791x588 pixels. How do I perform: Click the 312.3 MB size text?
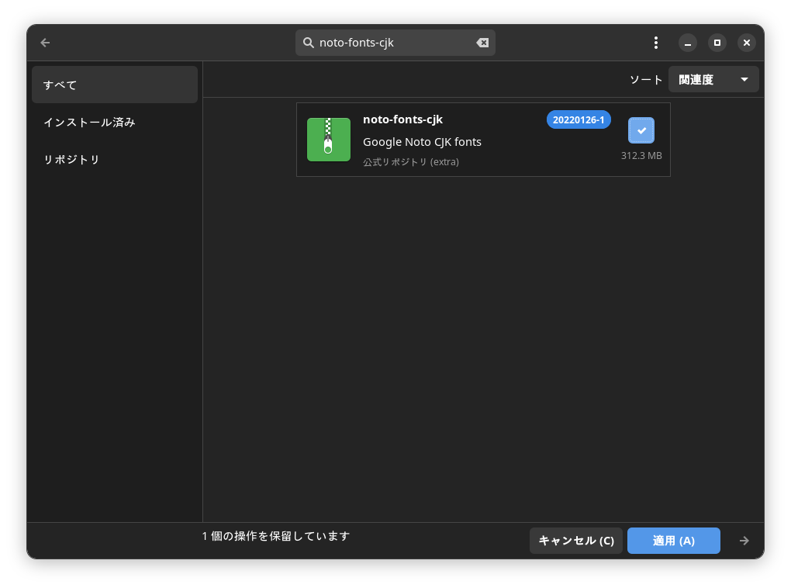click(641, 155)
